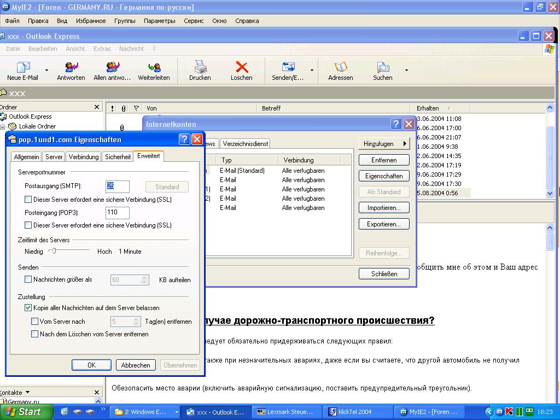Click the Lokale Ordner folder icon
This screenshot has width=560, height=420.
[13, 126]
